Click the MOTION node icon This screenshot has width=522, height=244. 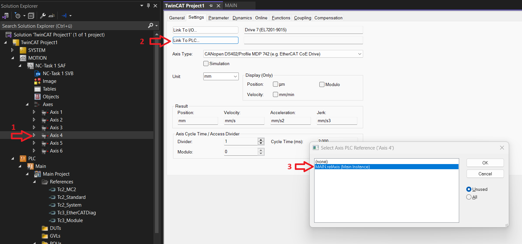click(23, 58)
